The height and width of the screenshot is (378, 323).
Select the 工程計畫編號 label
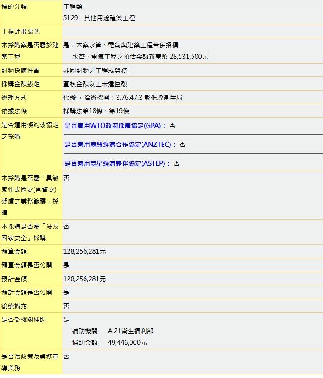pos(20,31)
